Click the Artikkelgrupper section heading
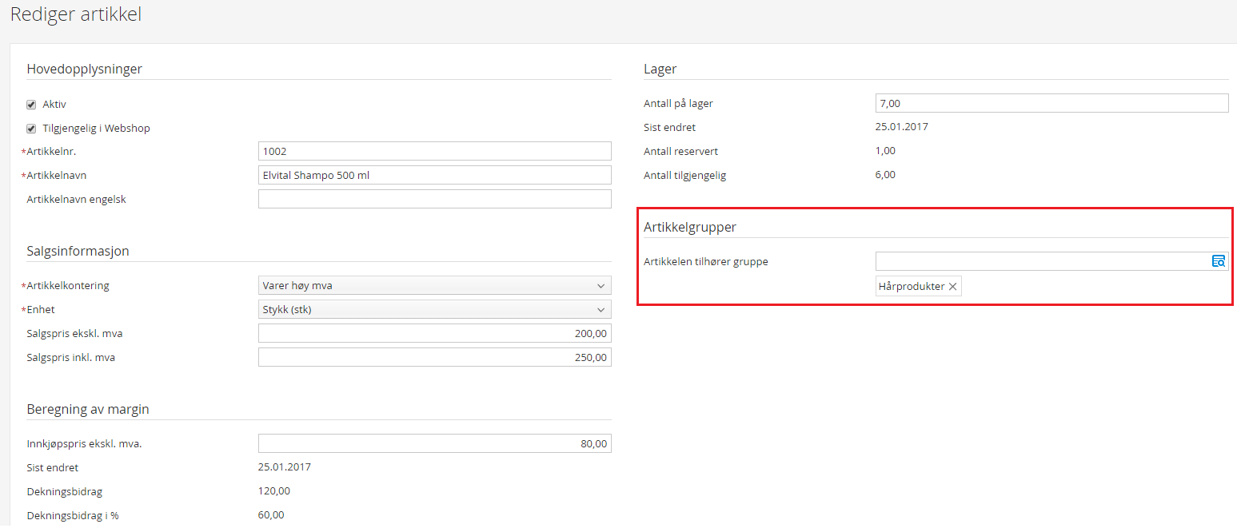 coord(690,227)
